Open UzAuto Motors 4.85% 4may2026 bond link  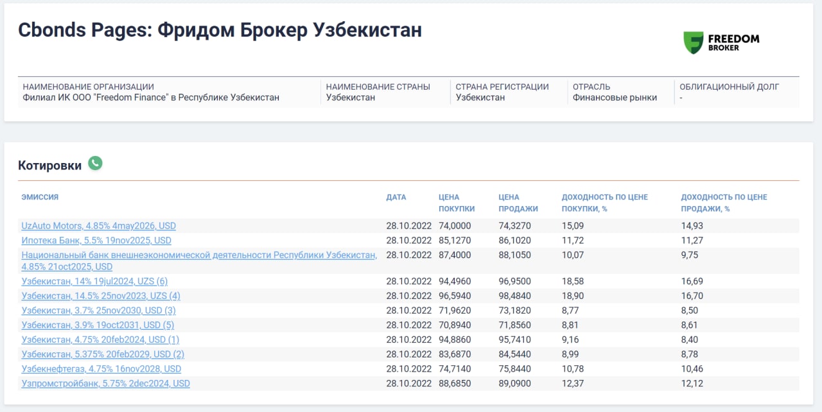pos(99,226)
